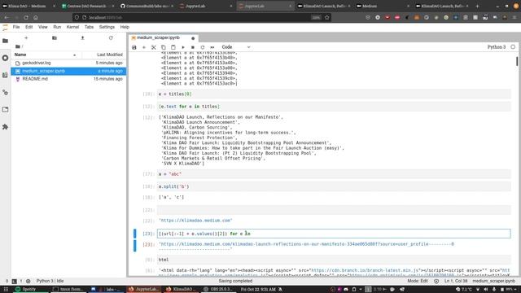Cut the selected cell with the scissors icon
521x293 pixels.
[154, 47]
